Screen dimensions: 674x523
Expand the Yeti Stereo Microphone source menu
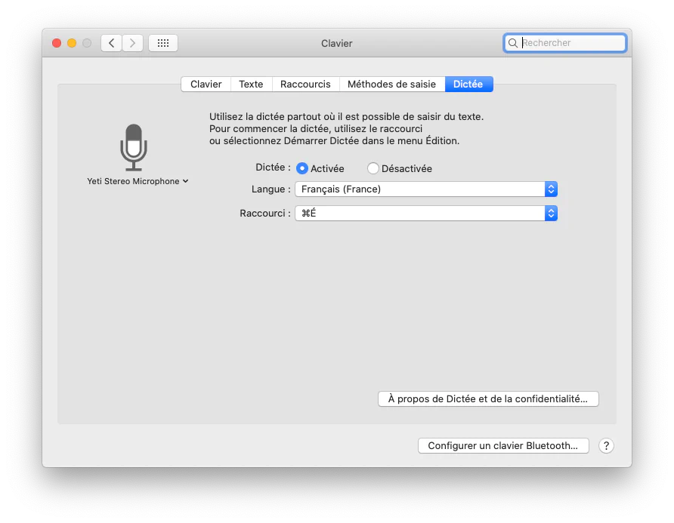(x=138, y=181)
